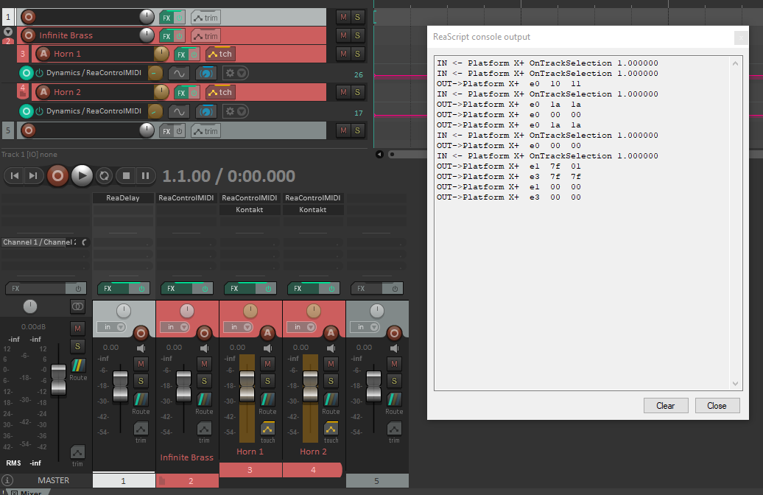
Task: Open touch automation mode on Horn 2
Action: point(220,93)
